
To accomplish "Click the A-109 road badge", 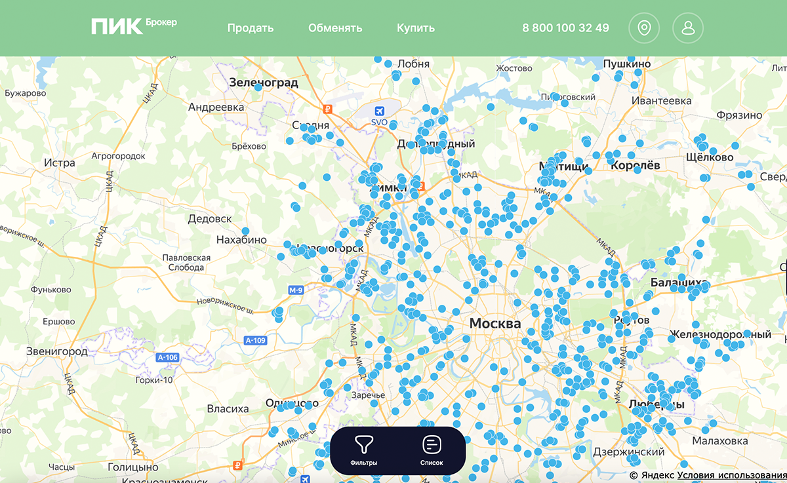I will [255, 340].
